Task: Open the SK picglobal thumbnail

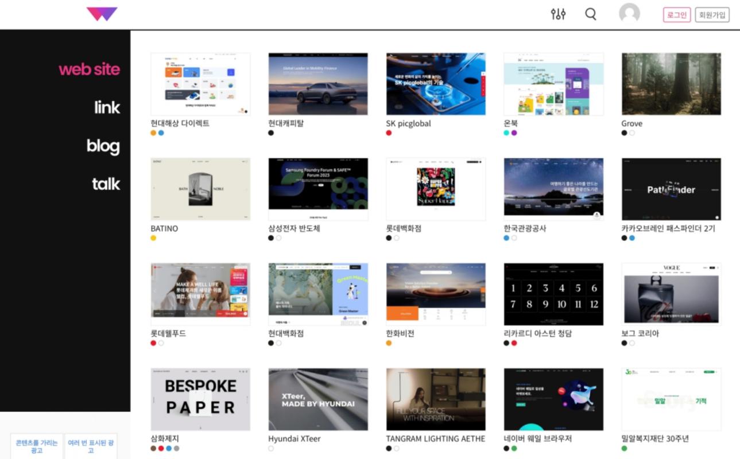Action: point(436,84)
